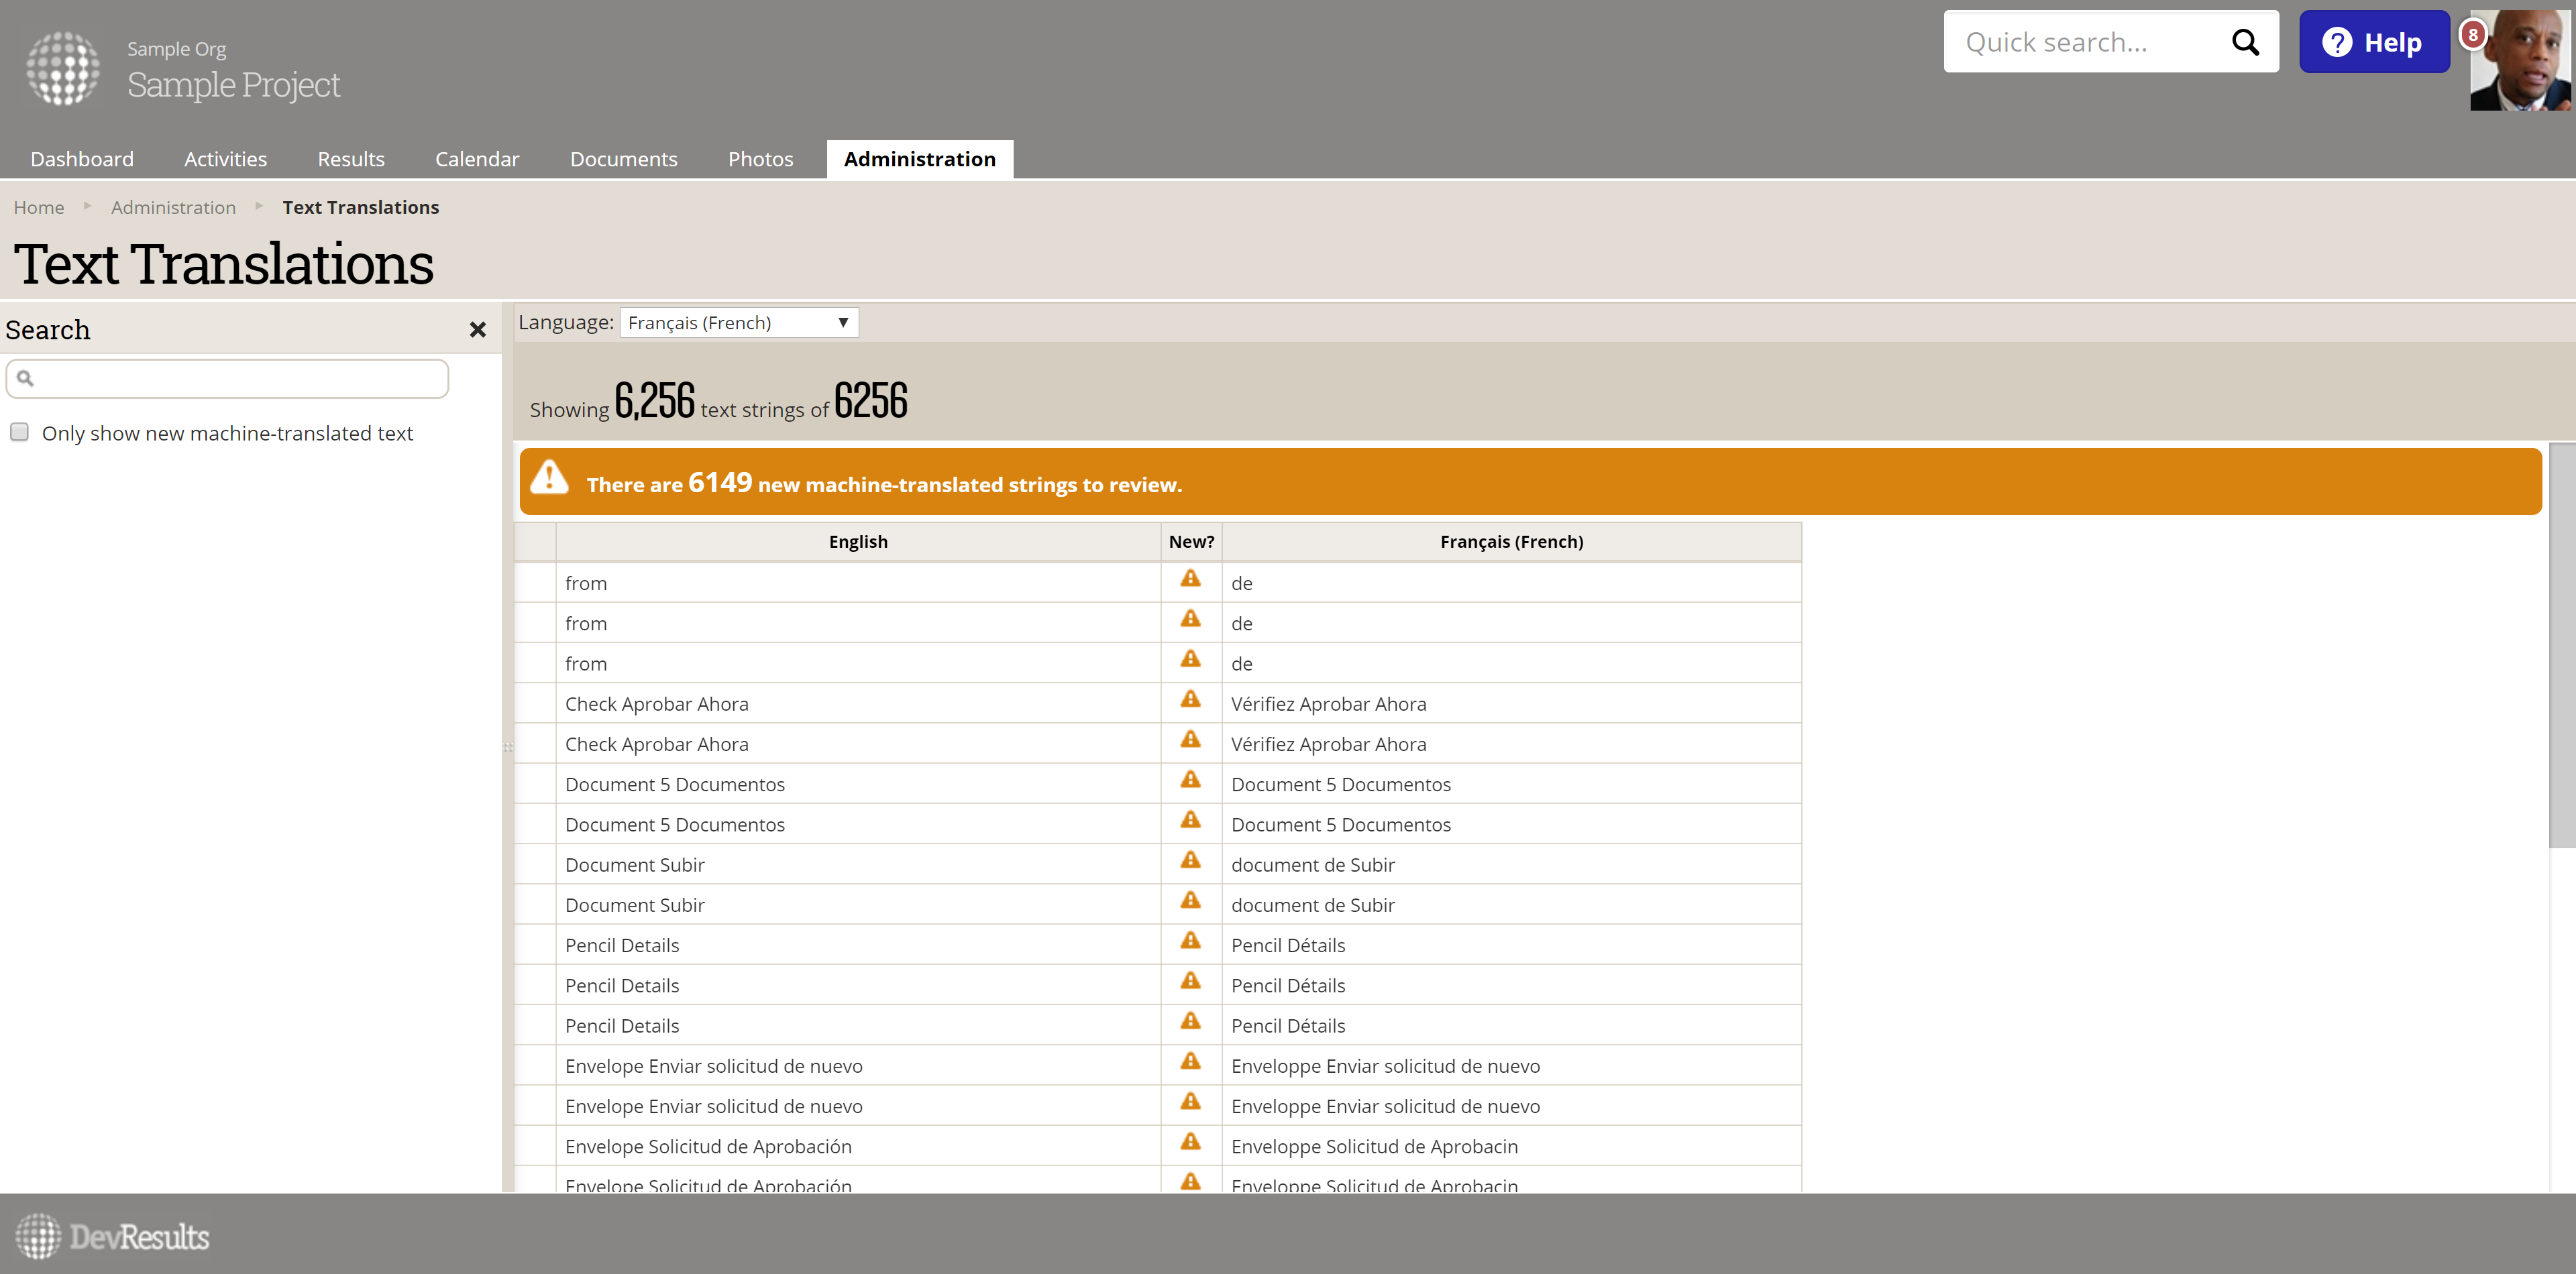Go to the Results tab
Viewport: 2576px width, 1274px height.
pos(350,159)
